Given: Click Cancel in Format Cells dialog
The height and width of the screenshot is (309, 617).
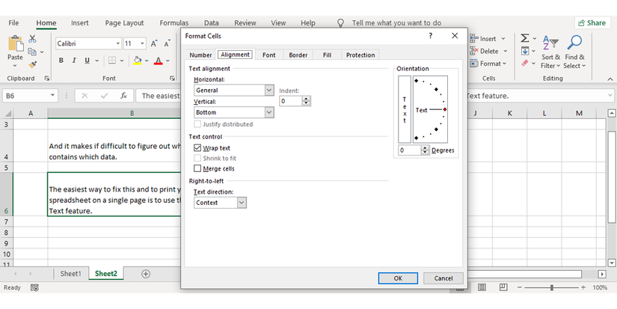Looking at the screenshot, I should [443, 278].
